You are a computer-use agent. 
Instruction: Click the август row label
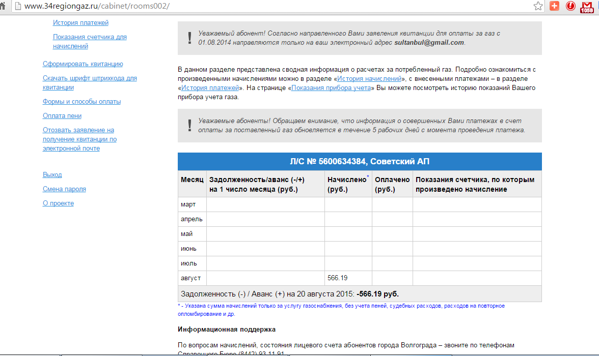[190, 278]
